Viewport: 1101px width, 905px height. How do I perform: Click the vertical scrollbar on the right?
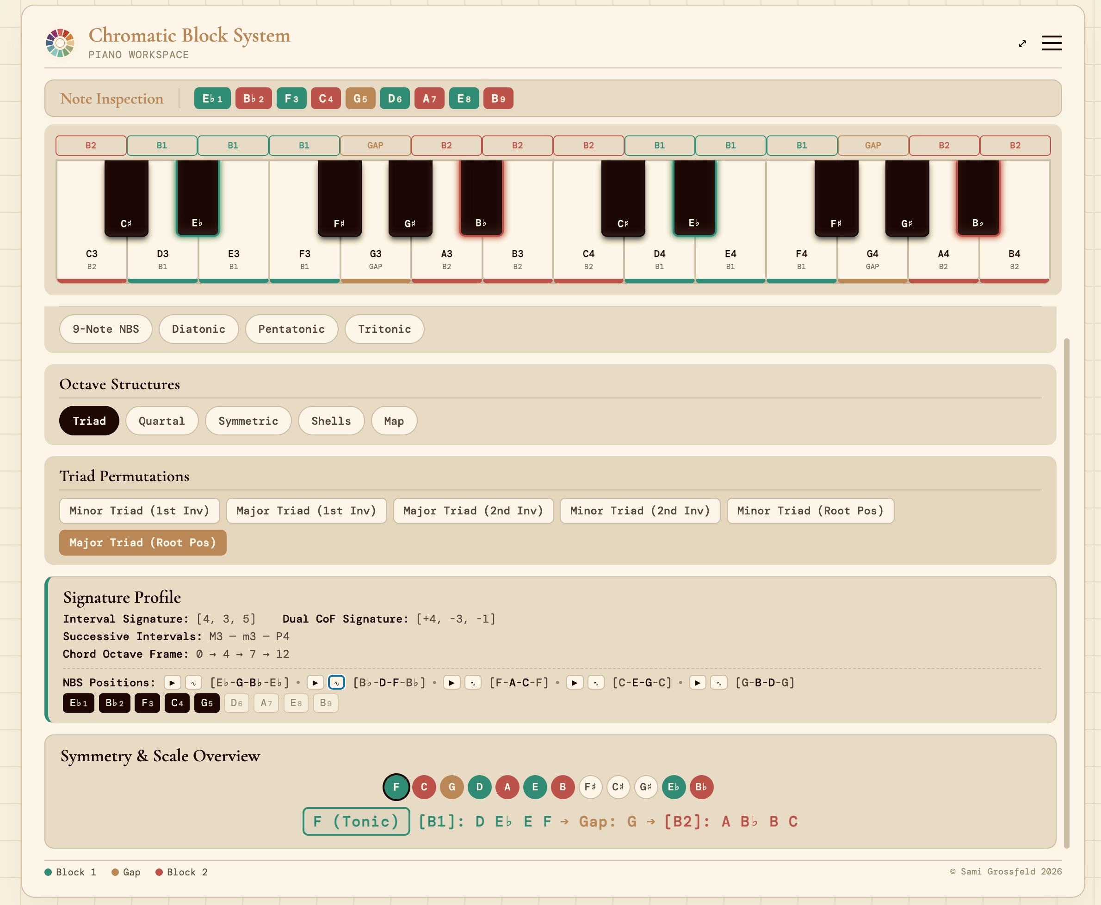tap(1067, 593)
